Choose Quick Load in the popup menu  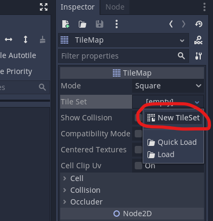173,142
